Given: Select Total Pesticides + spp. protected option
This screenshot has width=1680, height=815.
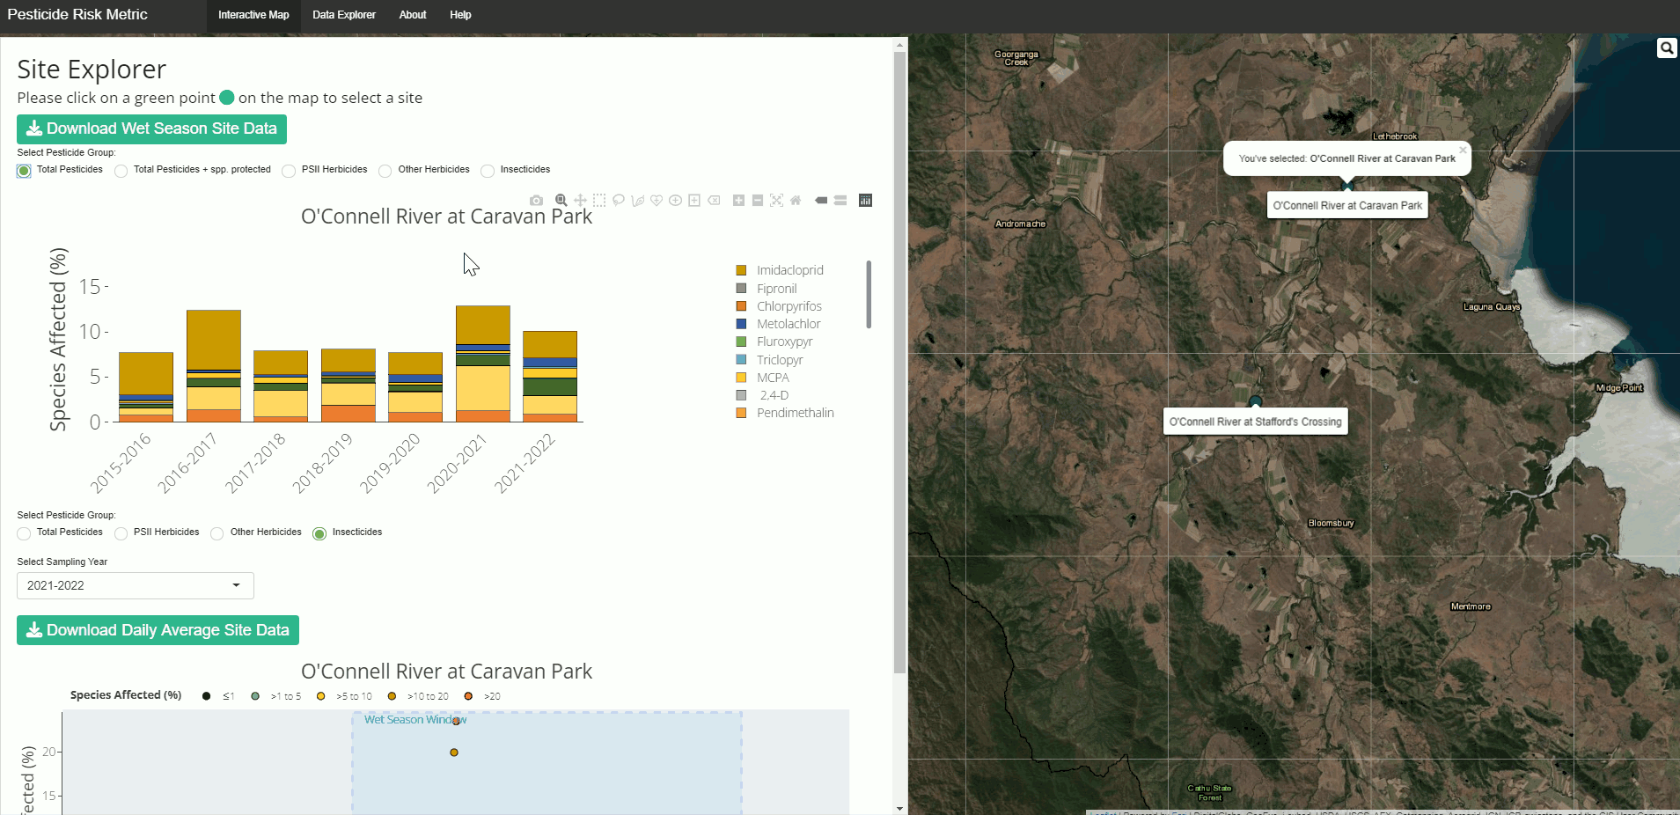Looking at the screenshot, I should click(121, 171).
